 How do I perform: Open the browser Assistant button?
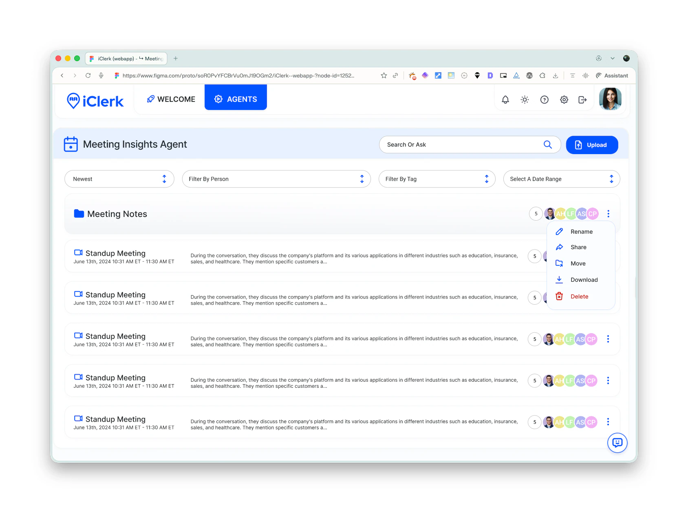(612, 75)
